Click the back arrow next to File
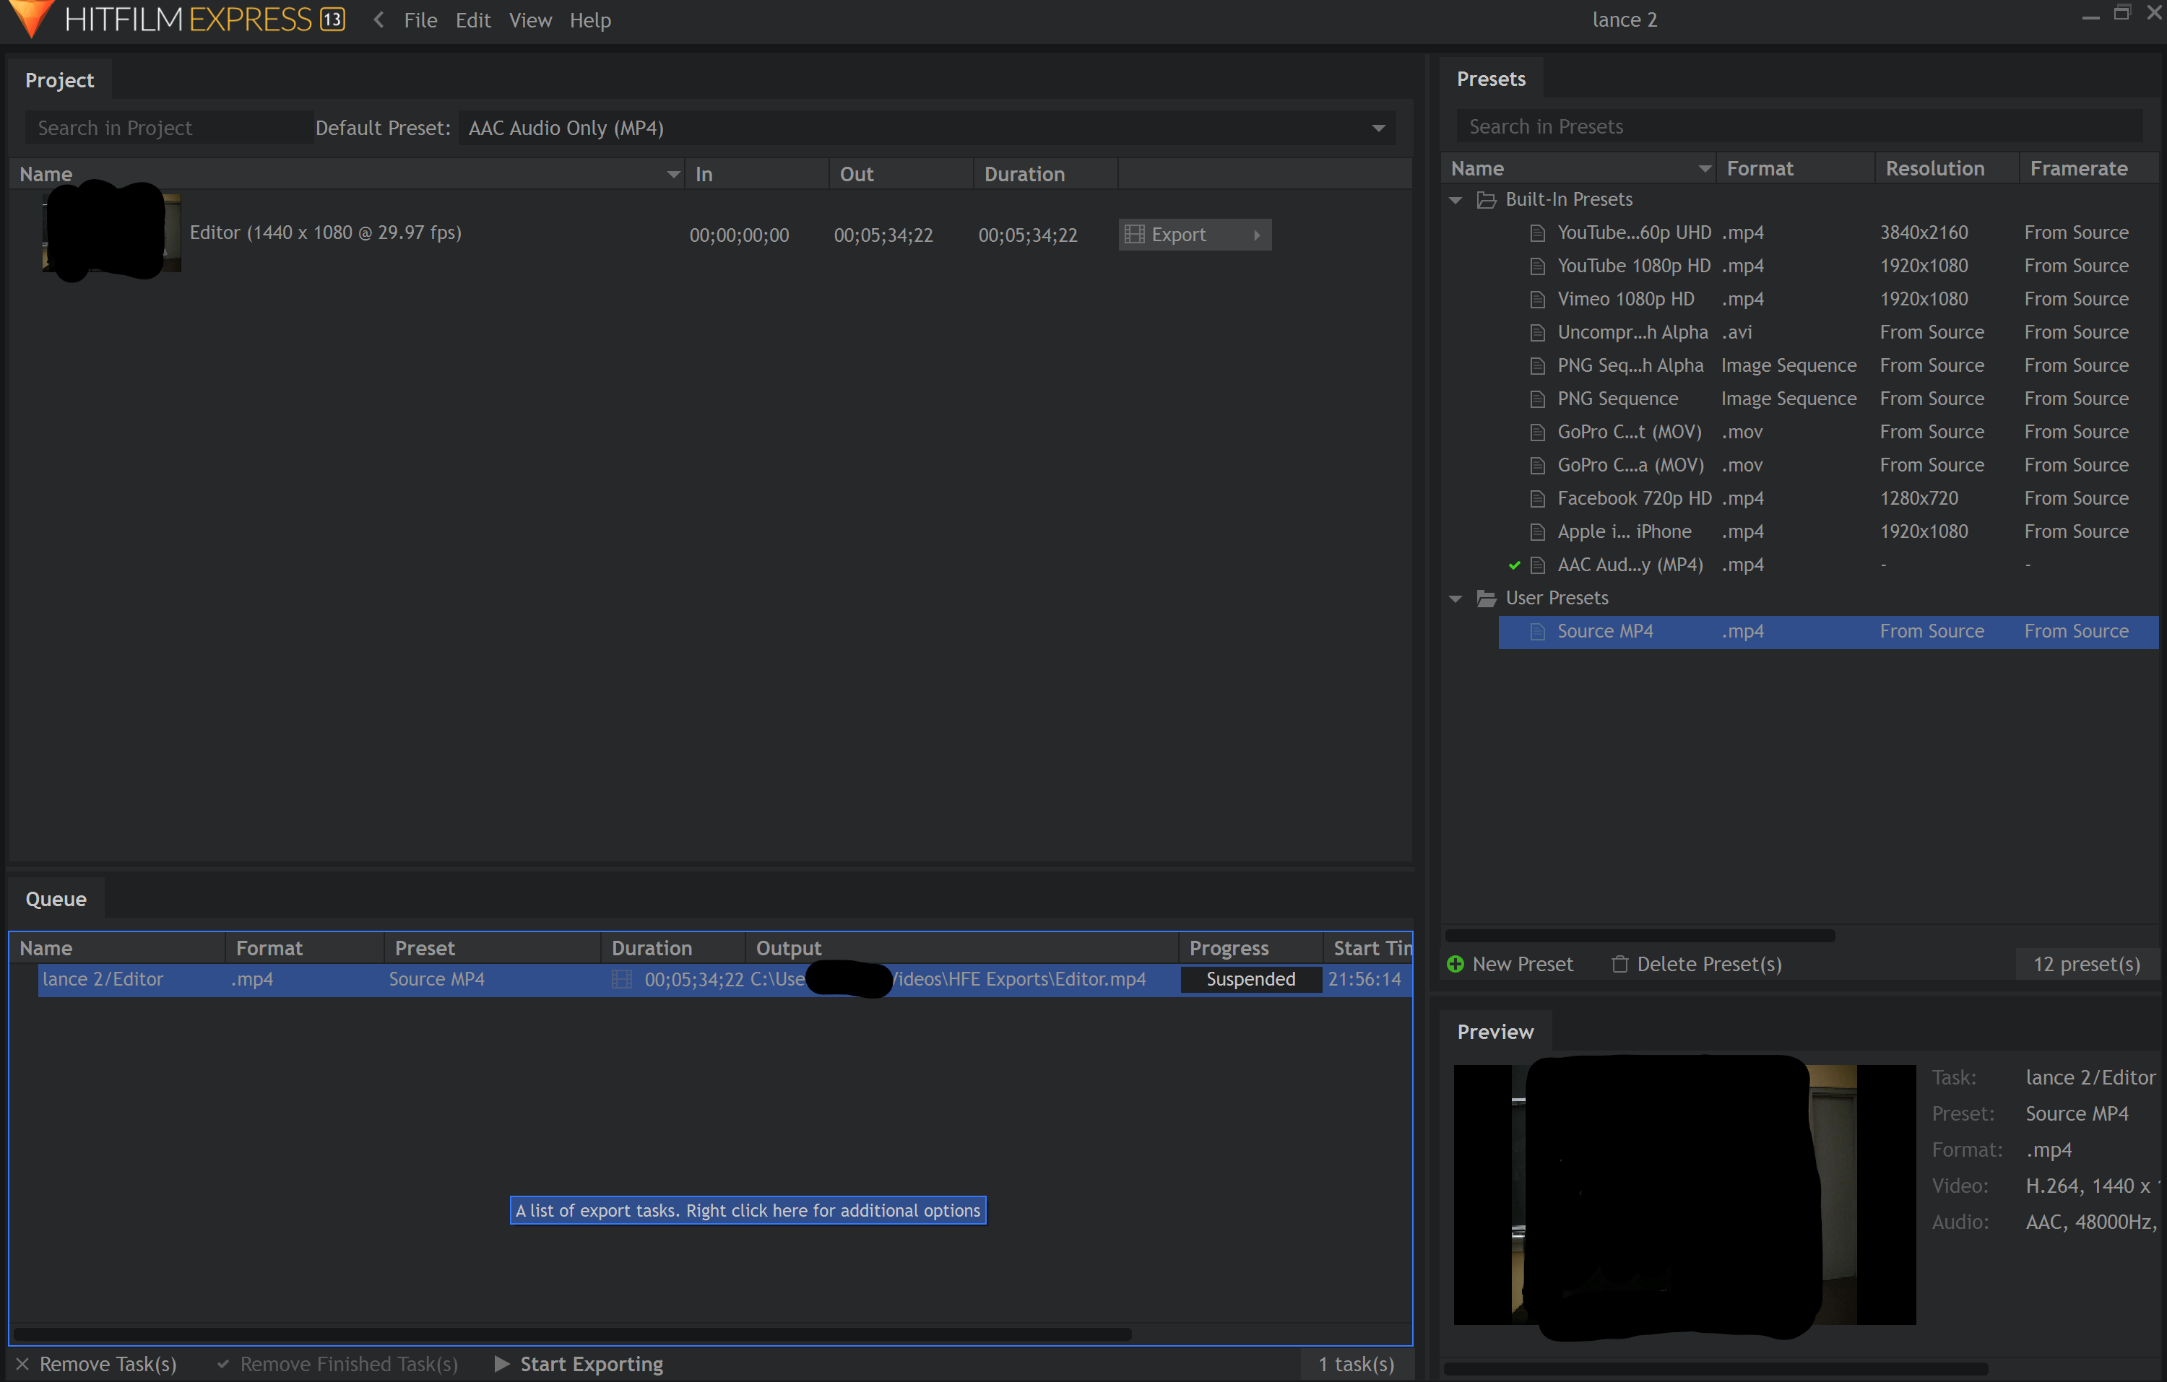The image size is (2167, 1382). 379,19
